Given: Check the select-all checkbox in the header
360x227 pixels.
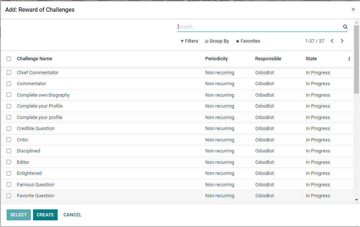Looking at the screenshot, I should [9, 58].
